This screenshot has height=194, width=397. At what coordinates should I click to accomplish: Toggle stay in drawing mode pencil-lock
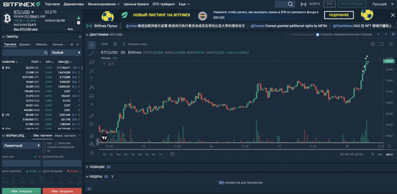click(x=91, y=144)
